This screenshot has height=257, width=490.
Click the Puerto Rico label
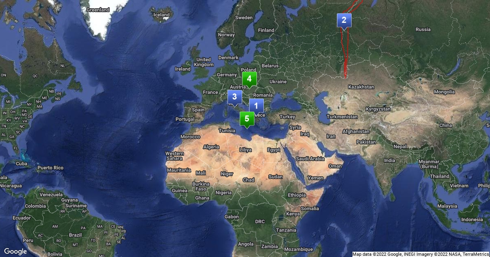(x=51, y=168)
